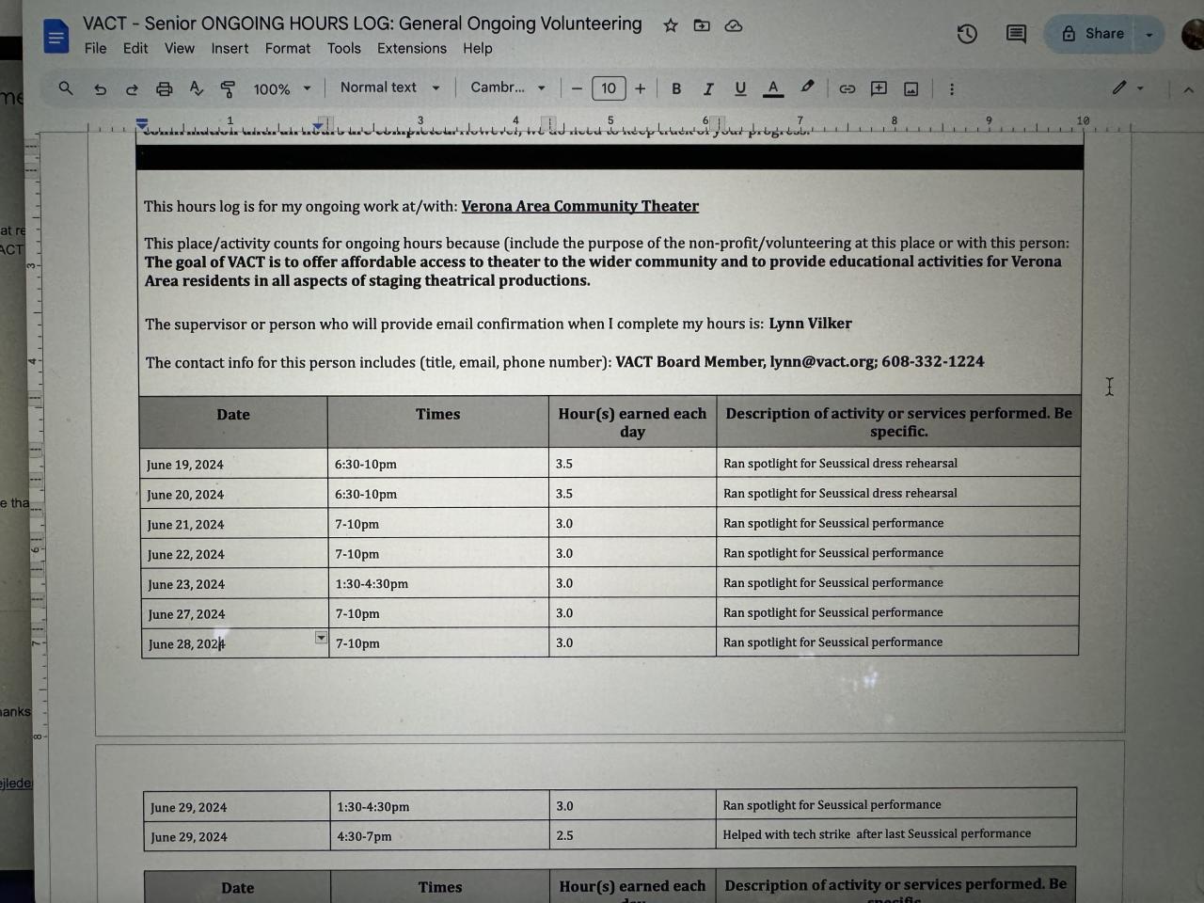Click the supervisor name 'Lynn Vilker'
This screenshot has width=1204, height=903.
tap(810, 324)
